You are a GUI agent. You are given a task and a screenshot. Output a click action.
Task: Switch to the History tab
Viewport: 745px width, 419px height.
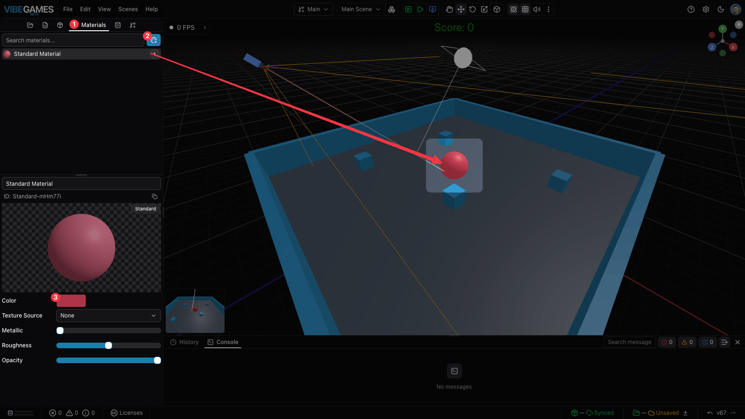(184, 342)
